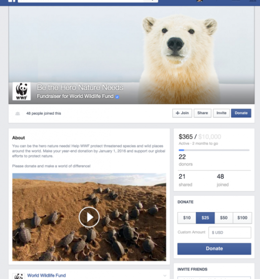Screen dimensions: 260x279
Task: Click the top Donate button in header bar
Action: coord(241,113)
